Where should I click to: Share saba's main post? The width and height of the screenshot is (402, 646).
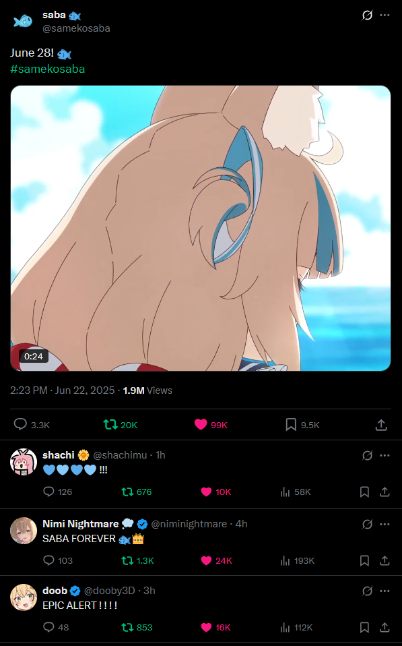[381, 425]
